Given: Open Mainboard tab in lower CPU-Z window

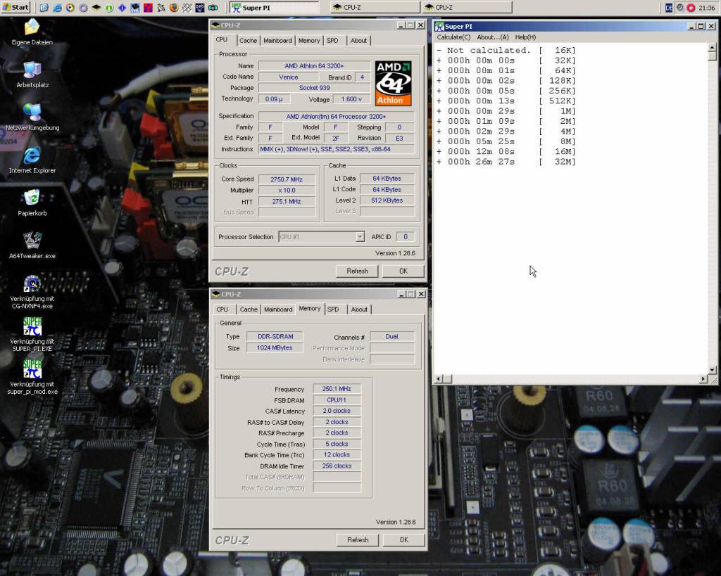Looking at the screenshot, I should point(278,309).
